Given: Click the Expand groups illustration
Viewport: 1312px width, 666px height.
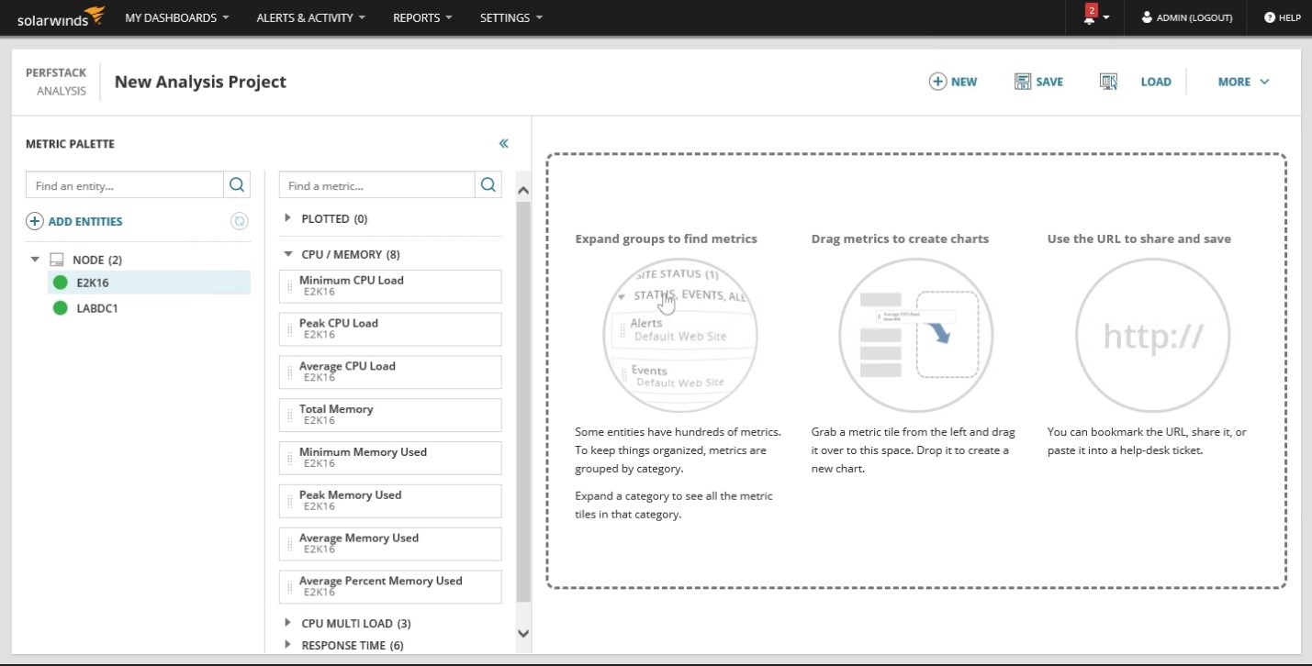Looking at the screenshot, I should [x=680, y=336].
